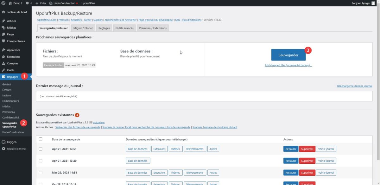380x185 pixels.
Task: Download Autres from the Apr 01 13:51 backup
Action: [x=213, y=149]
